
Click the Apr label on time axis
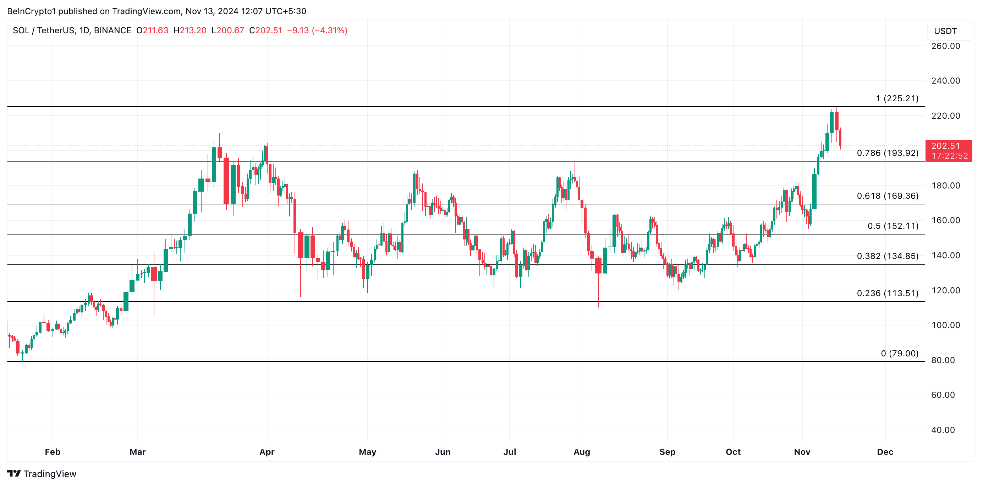pos(267,452)
